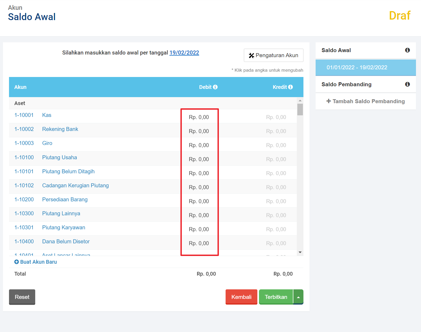Edit the Kredit amount for Rekening Bank
This screenshot has height=332, width=421.
[x=276, y=131]
